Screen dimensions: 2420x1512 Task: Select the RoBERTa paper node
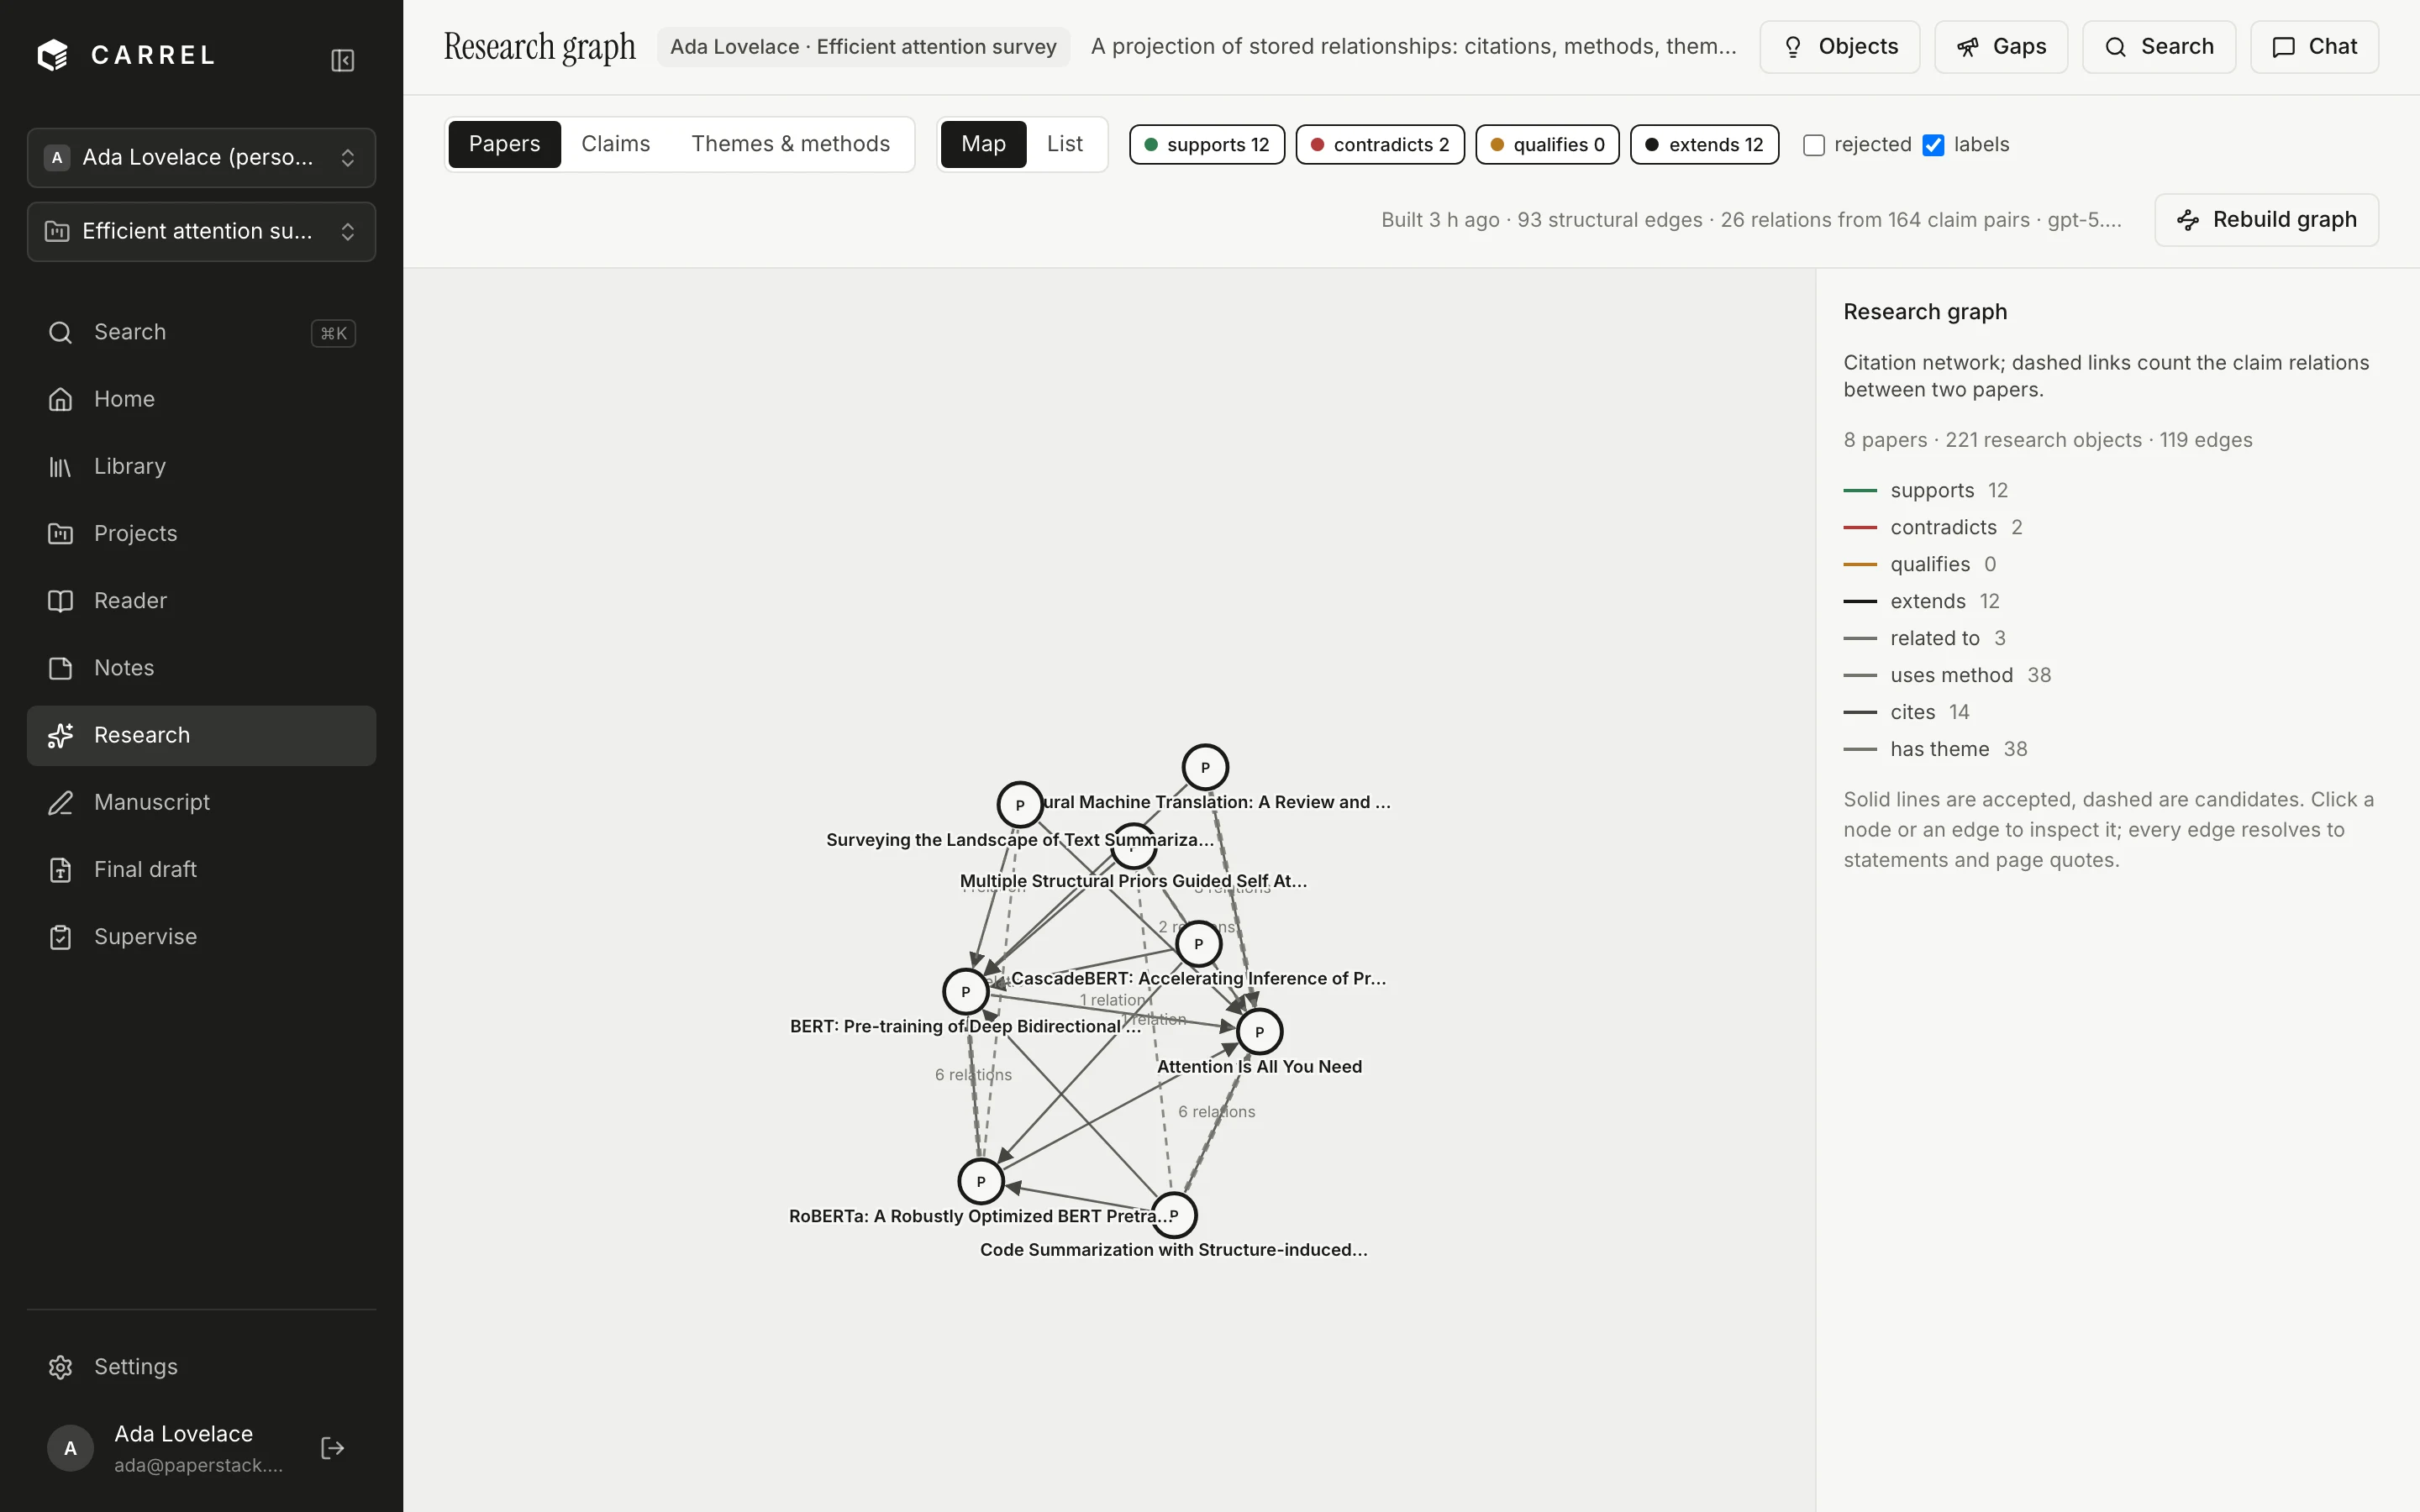980,1181
